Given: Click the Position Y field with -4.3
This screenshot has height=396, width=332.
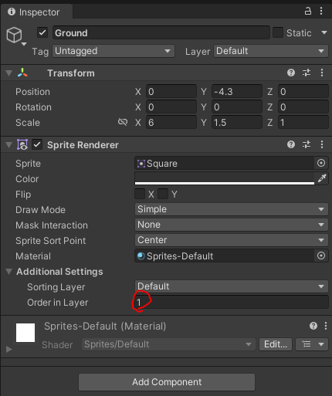Looking at the screenshot, I should [x=237, y=91].
